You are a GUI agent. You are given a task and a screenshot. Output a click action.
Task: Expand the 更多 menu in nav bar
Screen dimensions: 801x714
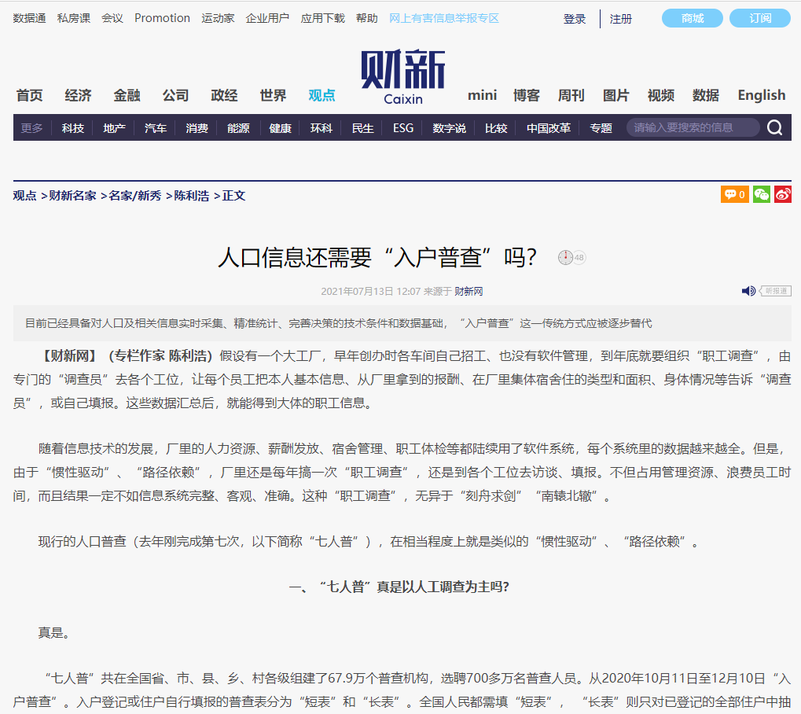32,128
